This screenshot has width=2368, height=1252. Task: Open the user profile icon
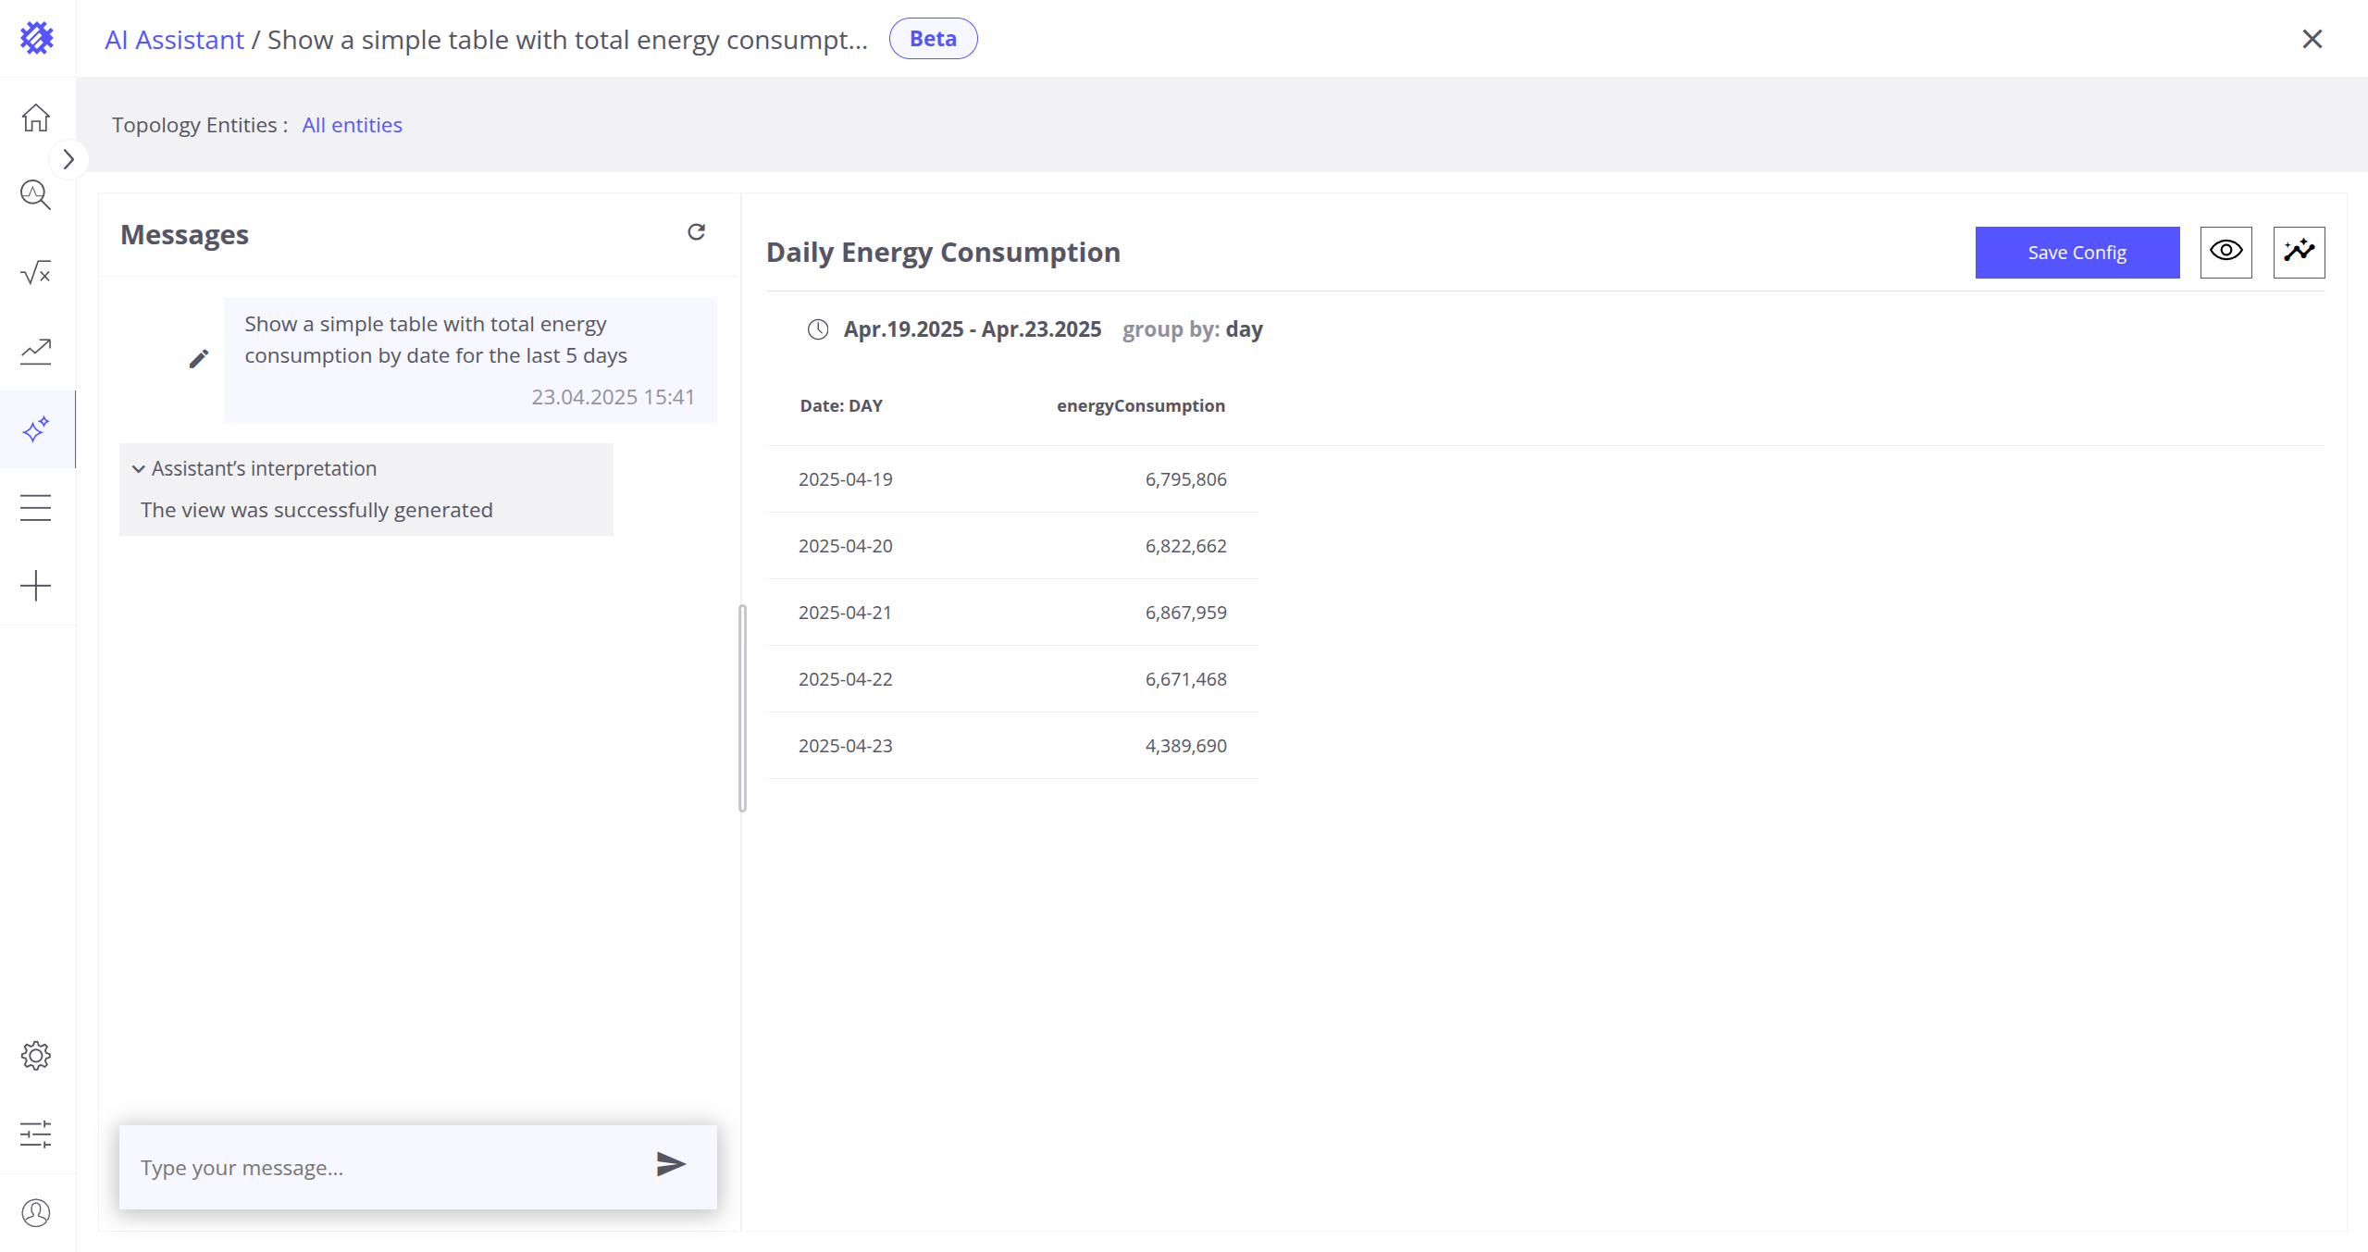[x=36, y=1212]
